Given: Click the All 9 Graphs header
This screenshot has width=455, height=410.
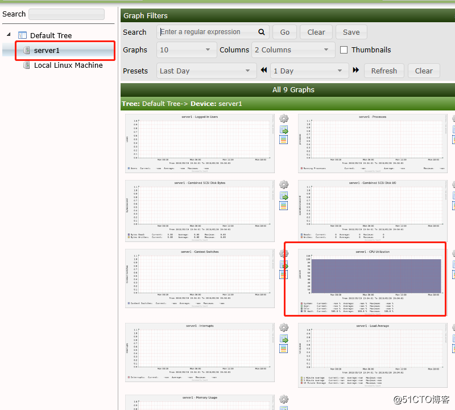Looking at the screenshot, I should click(288, 90).
